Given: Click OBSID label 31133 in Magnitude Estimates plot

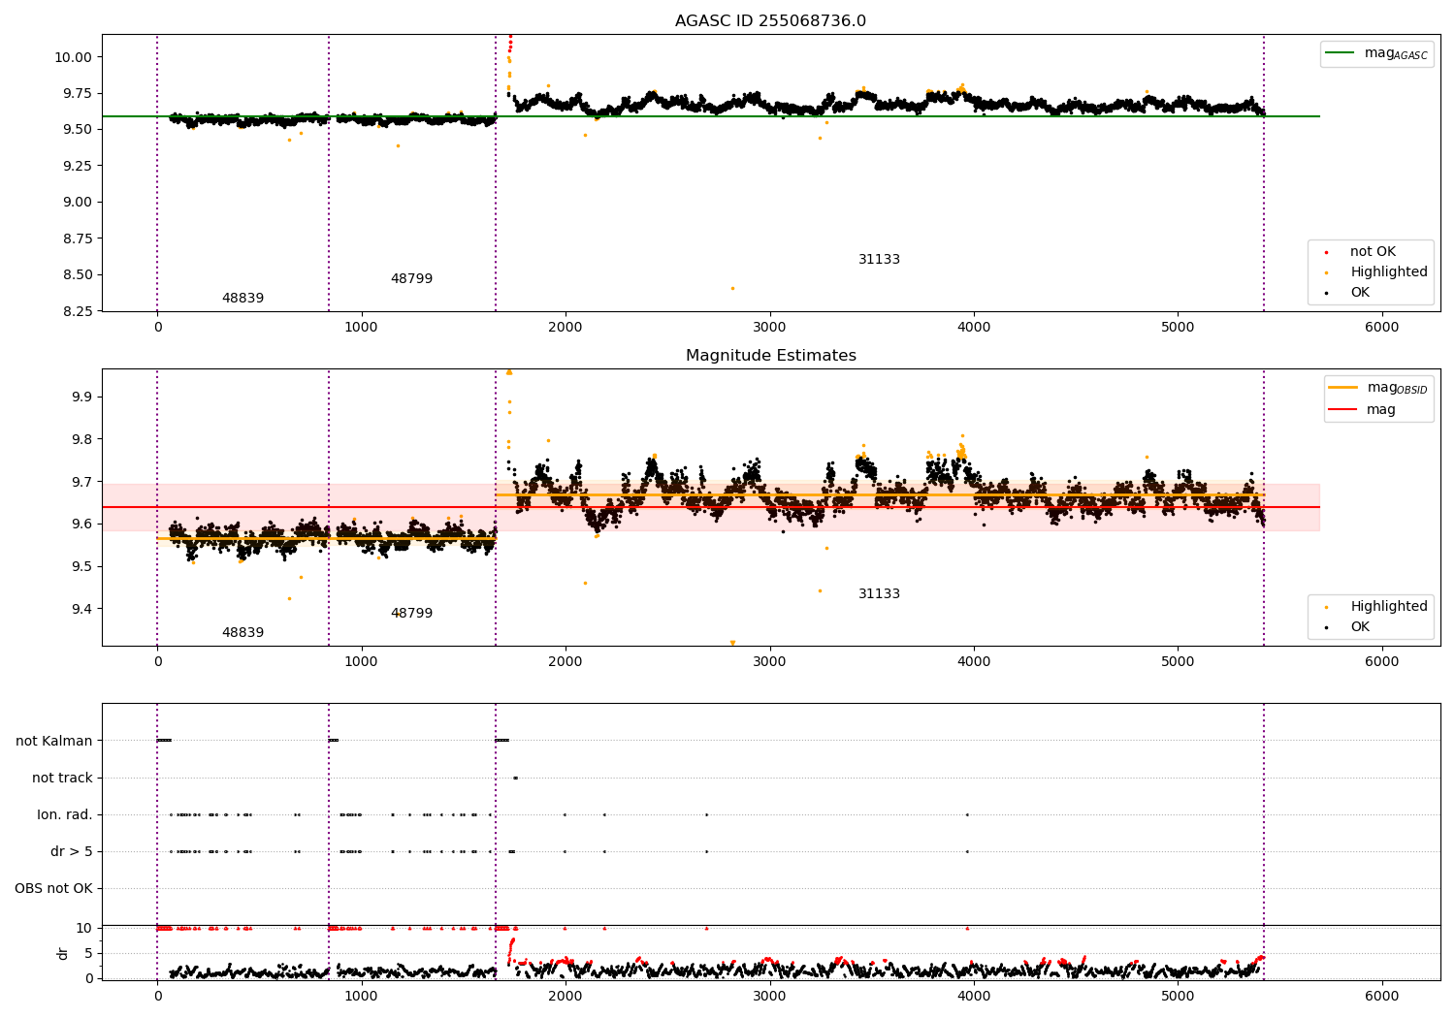Looking at the screenshot, I should (x=879, y=594).
